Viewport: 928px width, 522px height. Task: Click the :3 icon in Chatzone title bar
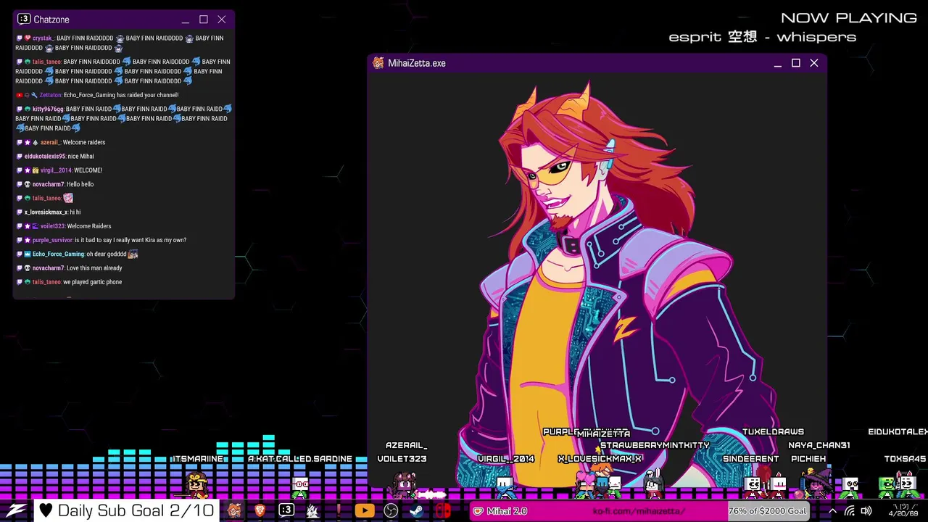(x=24, y=20)
